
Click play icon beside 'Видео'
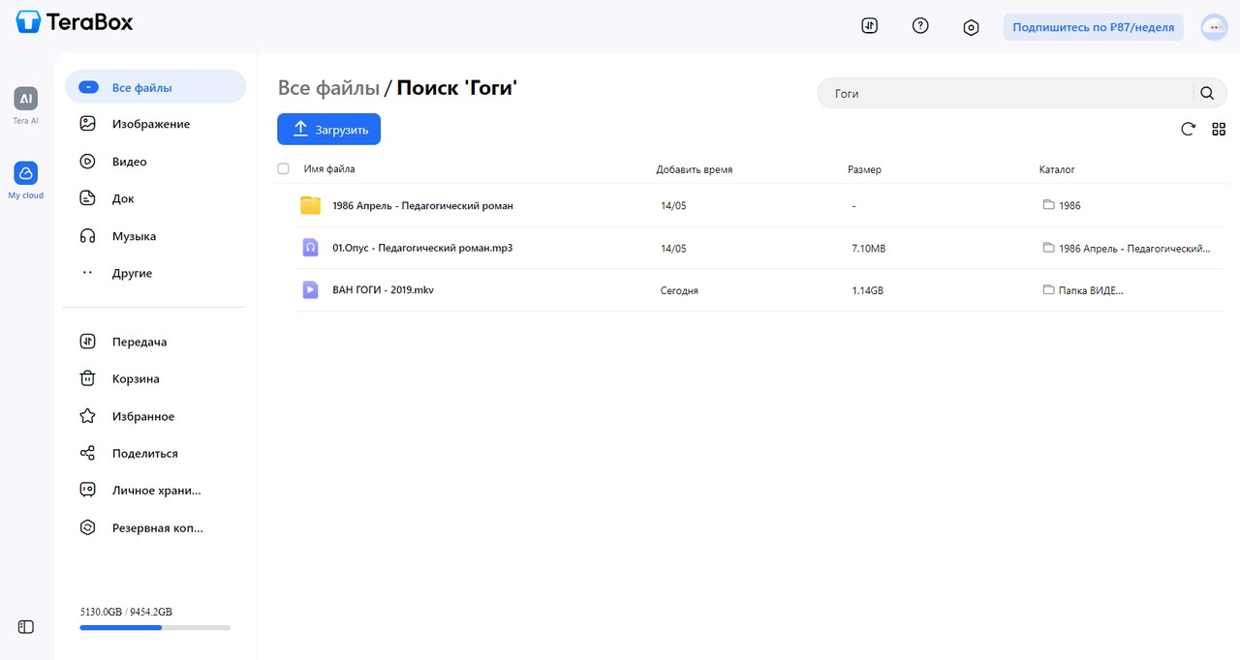click(x=87, y=162)
